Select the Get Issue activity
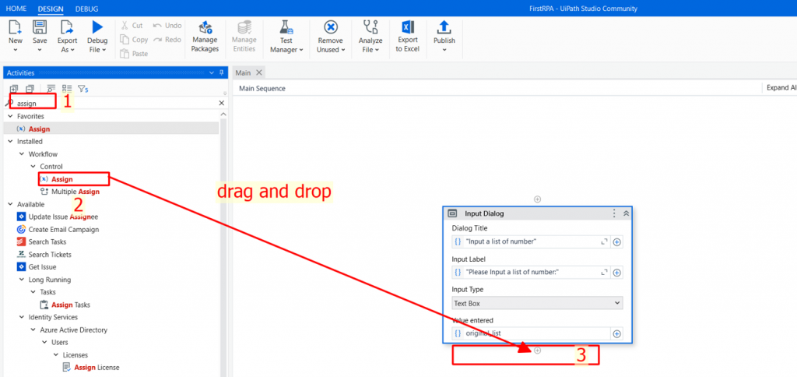The height and width of the screenshot is (377, 797). coord(42,266)
